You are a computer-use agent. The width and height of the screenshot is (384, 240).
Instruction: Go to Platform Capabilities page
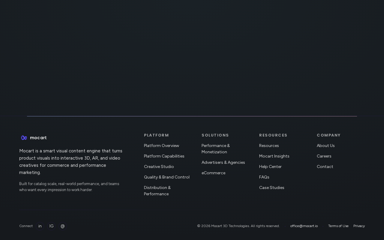pos(164,156)
